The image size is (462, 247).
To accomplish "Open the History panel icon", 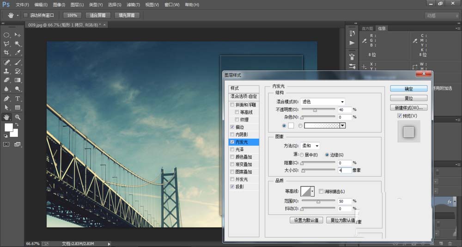I will [352, 33].
